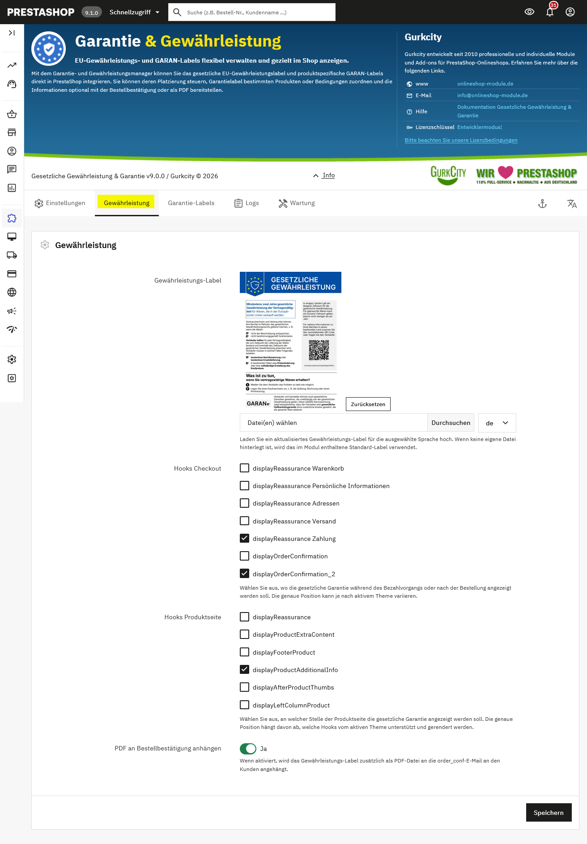Check displayReassurance Warenkorb
Image resolution: width=587 pixels, height=844 pixels.
(244, 468)
